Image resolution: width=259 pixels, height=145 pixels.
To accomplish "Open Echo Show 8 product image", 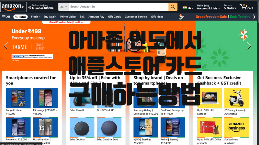I will [x=82, y=98].
